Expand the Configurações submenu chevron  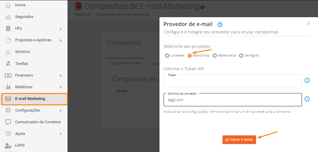[x=61, y=110]
